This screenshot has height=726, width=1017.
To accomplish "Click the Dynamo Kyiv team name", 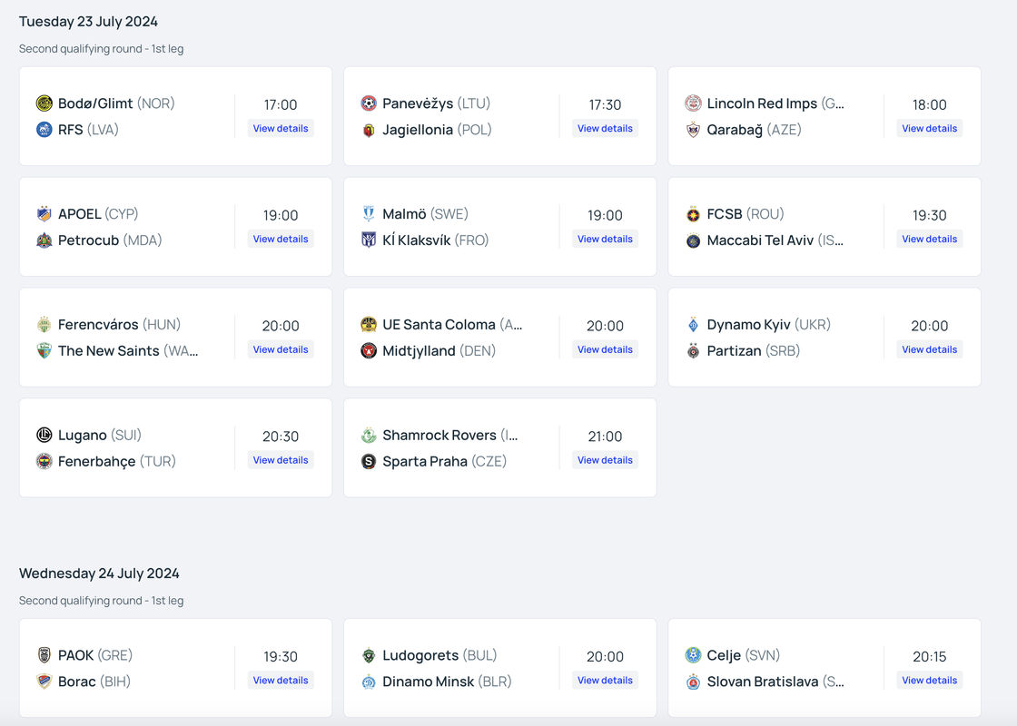I will pos(748,324).
